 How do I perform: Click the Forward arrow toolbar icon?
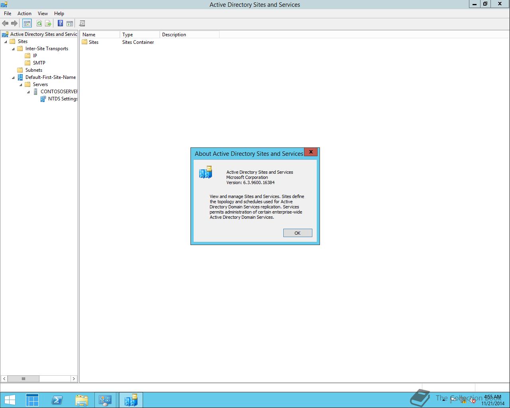14,24
